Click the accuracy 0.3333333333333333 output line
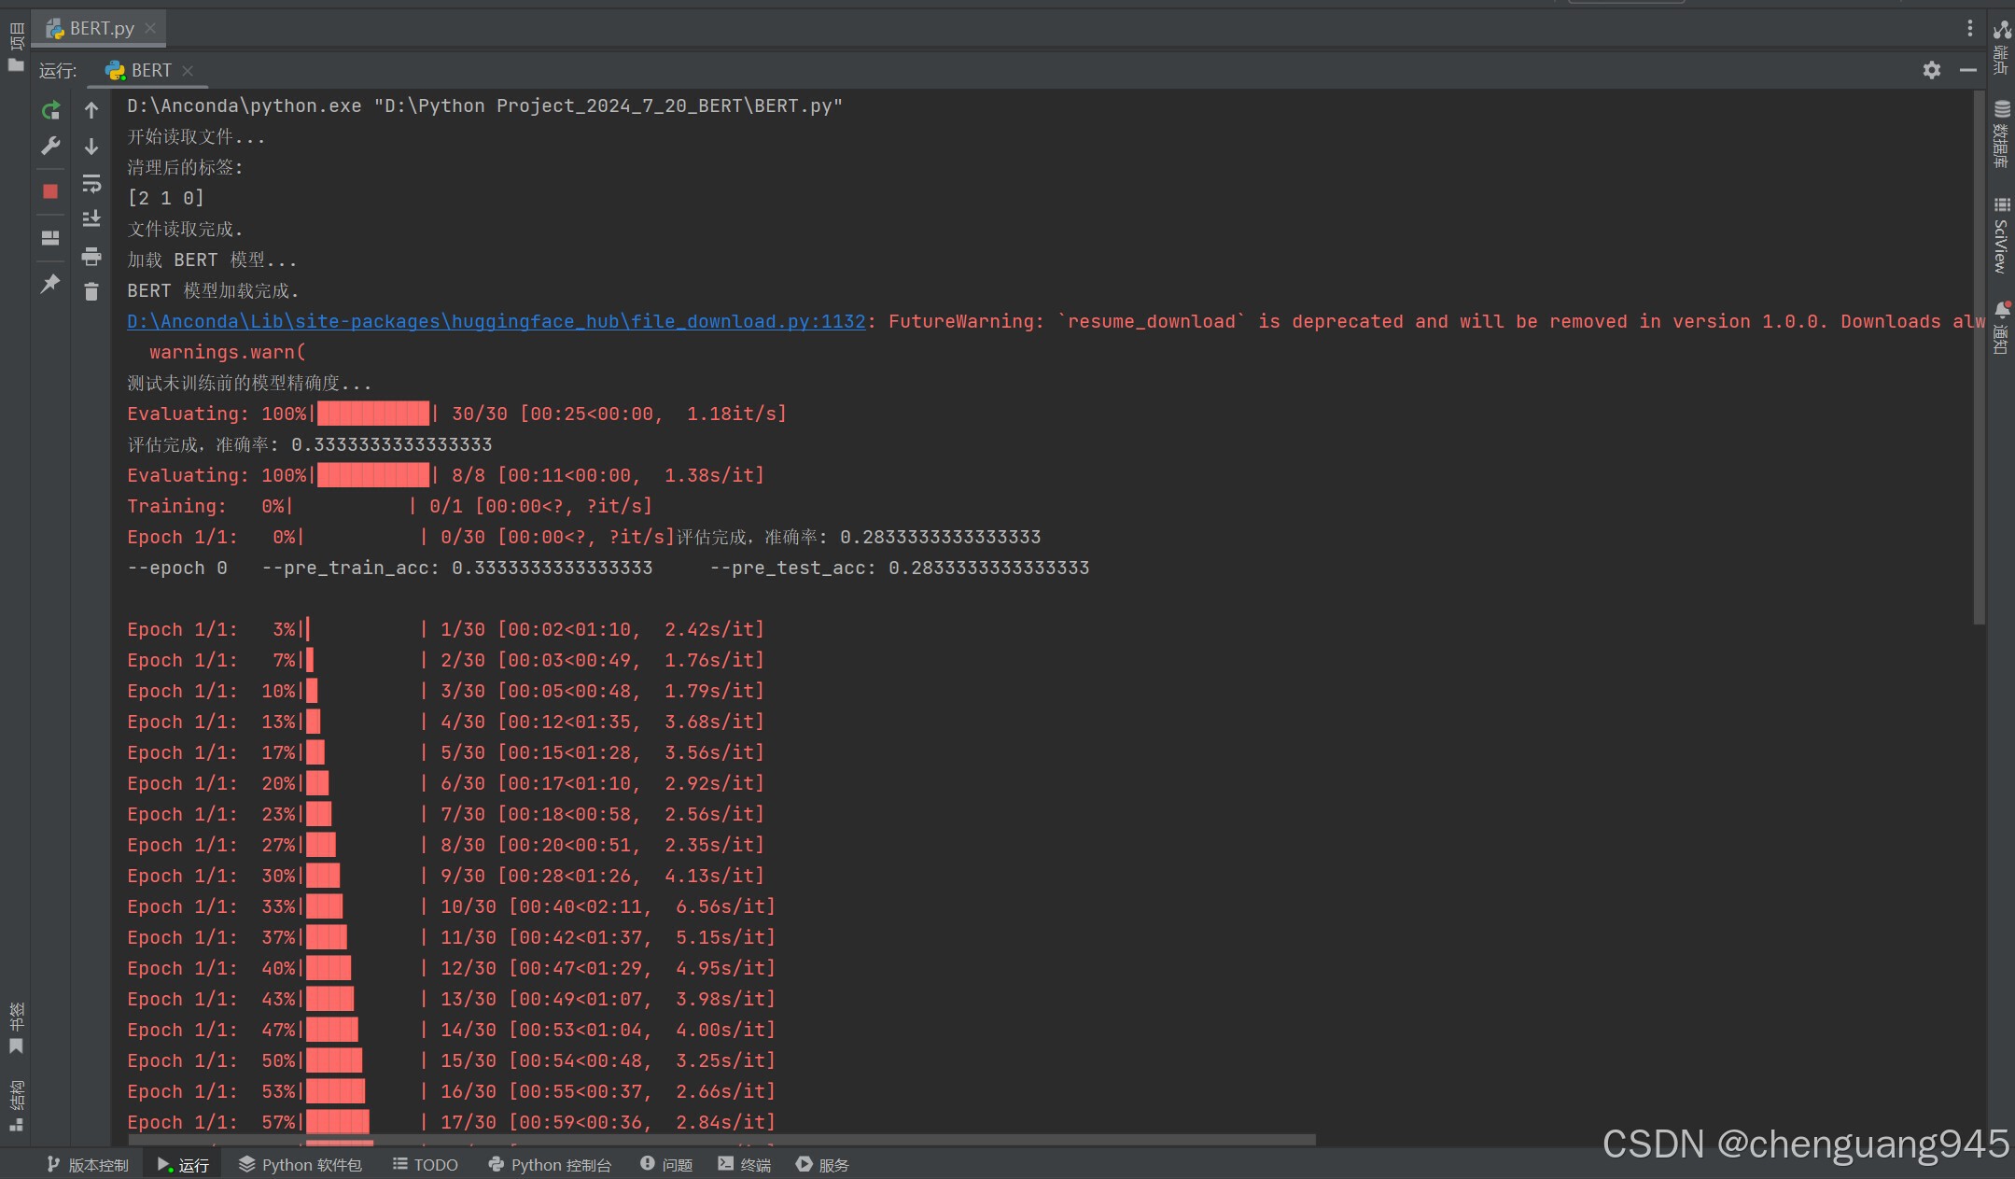The image size is (2015, 1179). click(309, 444)
